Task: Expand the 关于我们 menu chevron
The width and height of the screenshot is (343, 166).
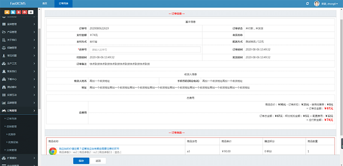Action: 34,40
